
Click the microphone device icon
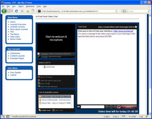39,56
